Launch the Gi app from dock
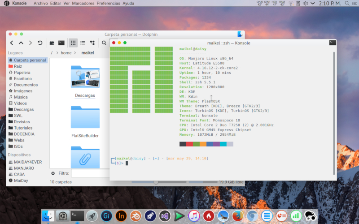The width and height of the screenshot is (359, 224). [106, 216]
